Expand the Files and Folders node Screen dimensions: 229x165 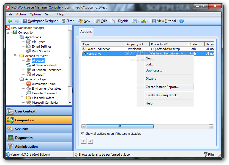tap(22, 98)
